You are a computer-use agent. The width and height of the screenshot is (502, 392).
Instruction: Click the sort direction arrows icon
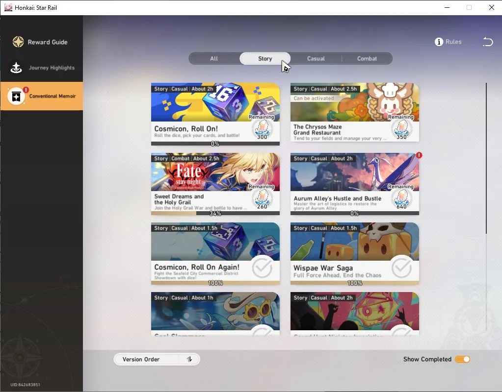[x=189, y=359]
